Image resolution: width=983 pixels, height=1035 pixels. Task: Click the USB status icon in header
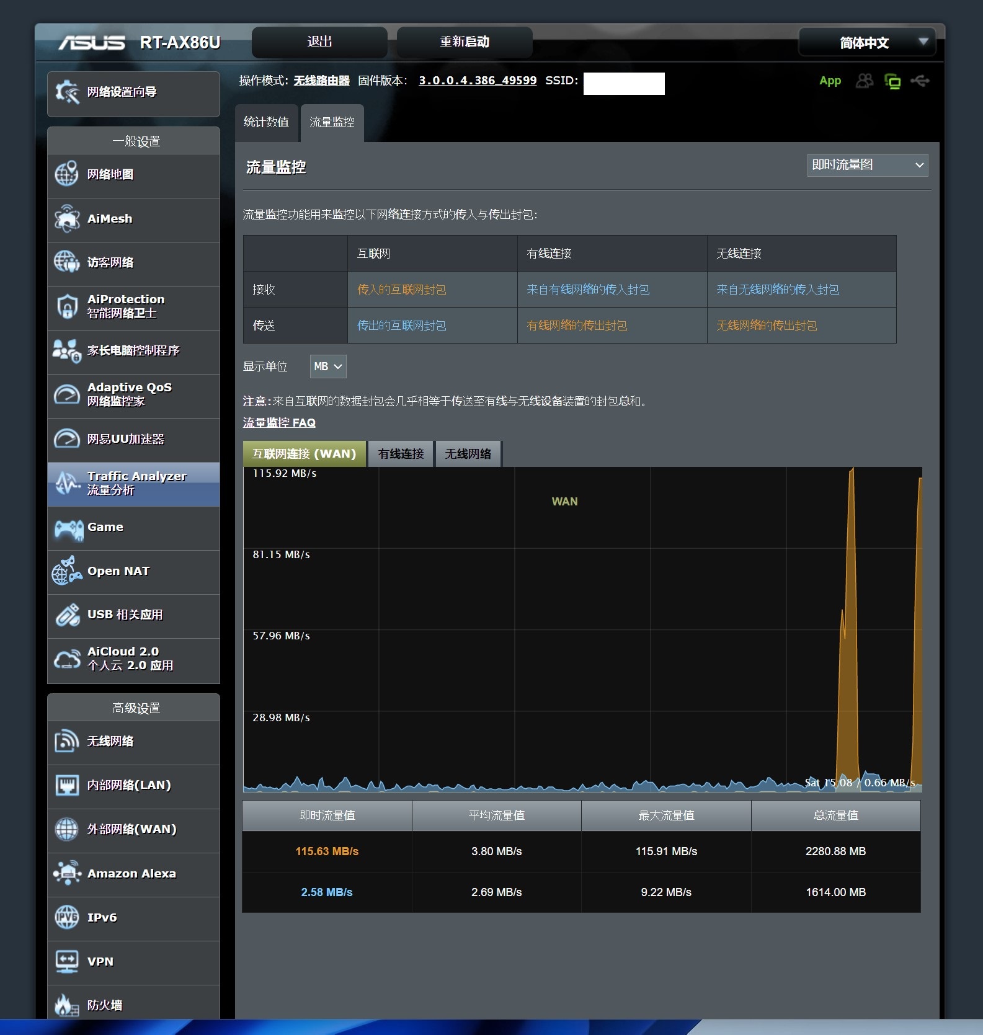click(920, 81)
